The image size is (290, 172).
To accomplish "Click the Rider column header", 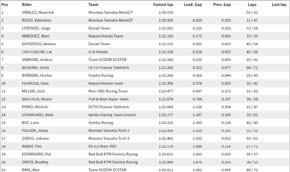I will click(x=27, y=5).
